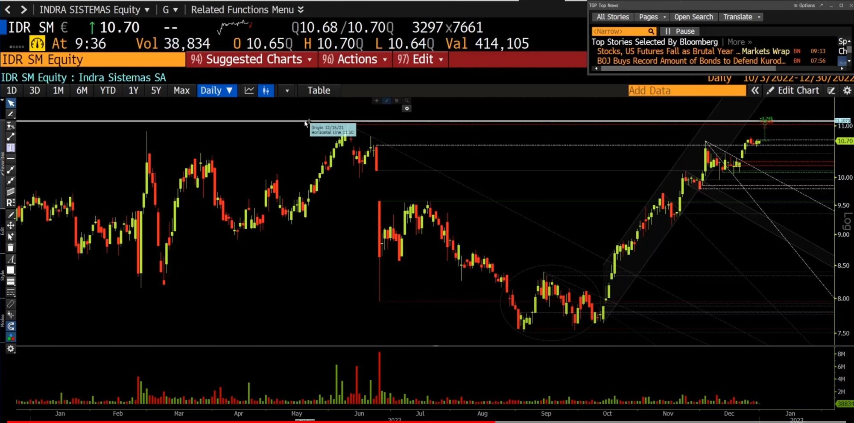This screenshot has width=854, height=423.
Task: Toggle the lock drawing mode icon
Action: [11, 315]
